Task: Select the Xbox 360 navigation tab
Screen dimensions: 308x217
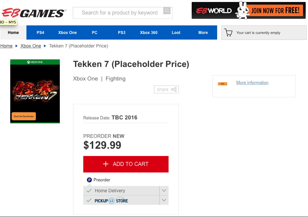Action: point(149,33)
